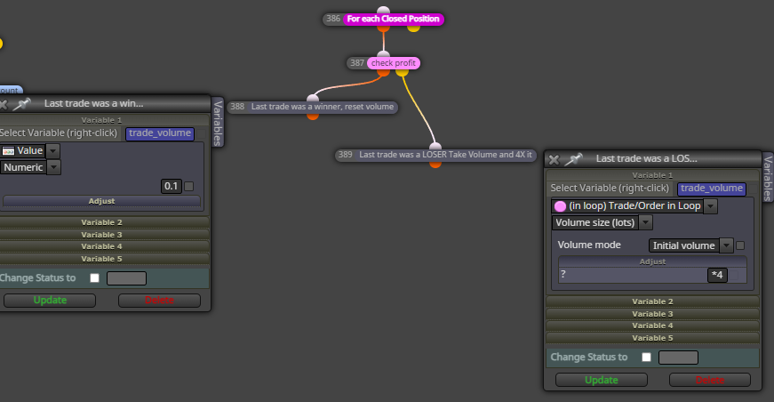This screenshot has width=774, height=402.
Task: Pin the 'Last trade was a LOS...' panel
Action: [573, 159]
